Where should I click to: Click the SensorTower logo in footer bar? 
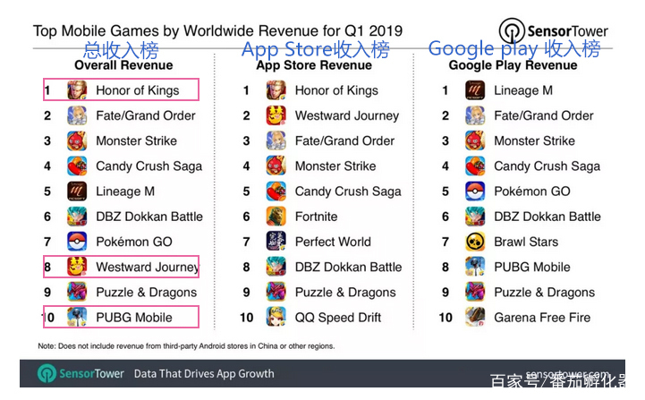point(81,374)
